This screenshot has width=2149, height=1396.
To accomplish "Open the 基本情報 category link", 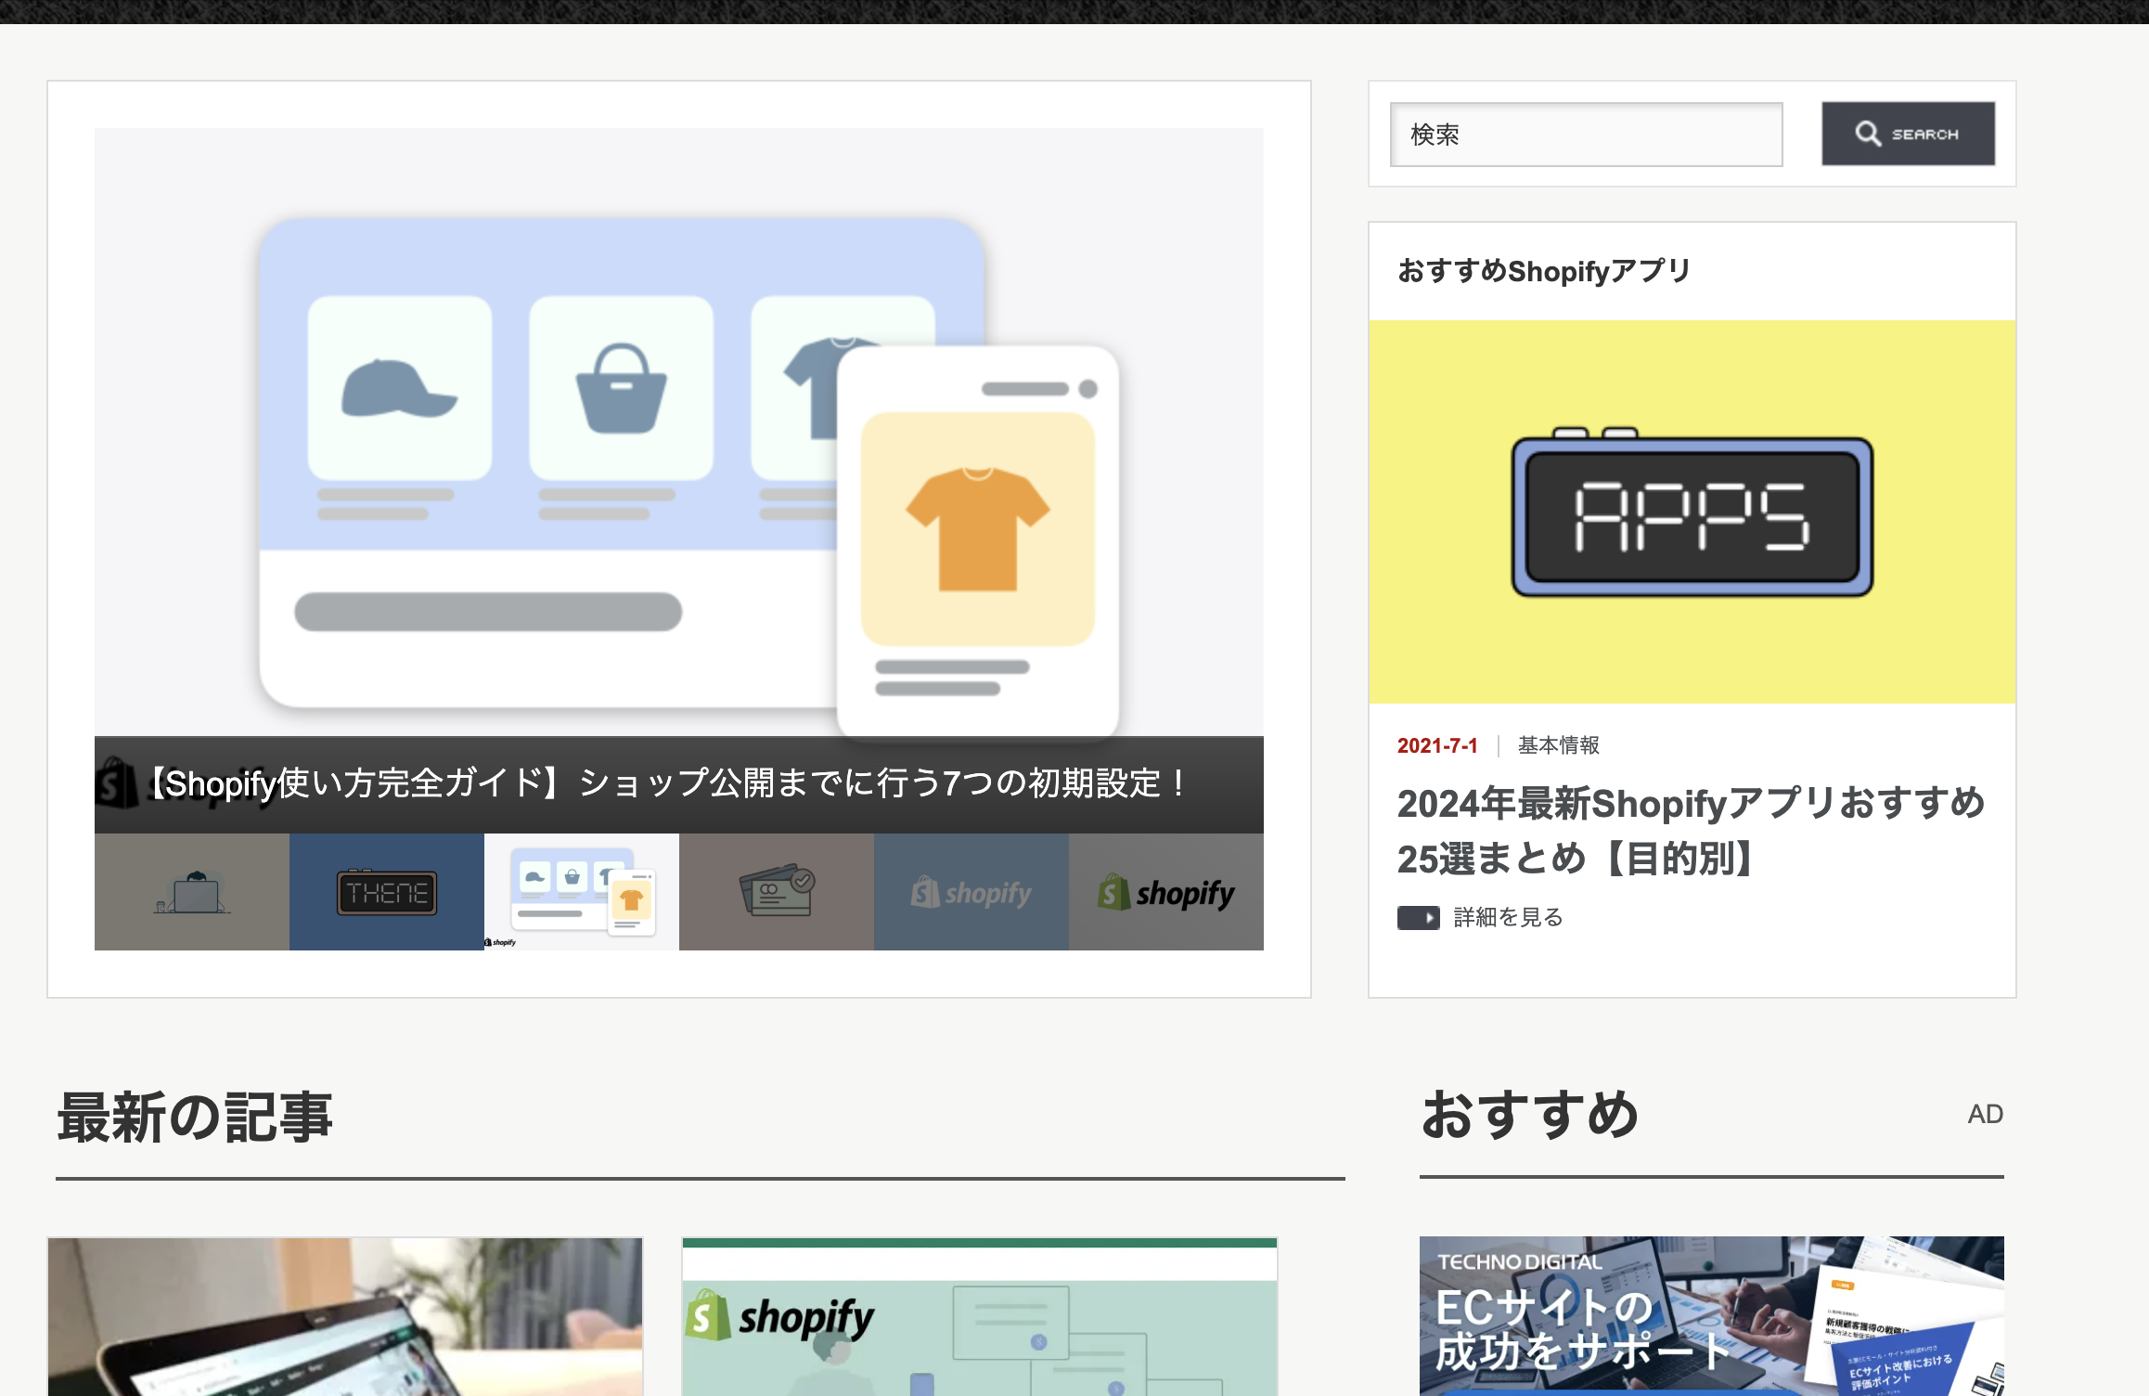I will 1558,745.
